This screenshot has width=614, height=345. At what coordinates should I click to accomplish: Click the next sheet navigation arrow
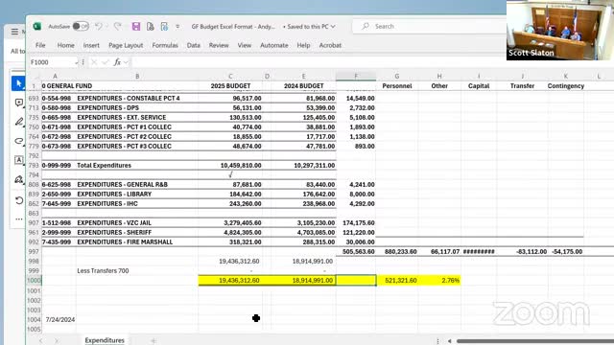pos(57,341)
